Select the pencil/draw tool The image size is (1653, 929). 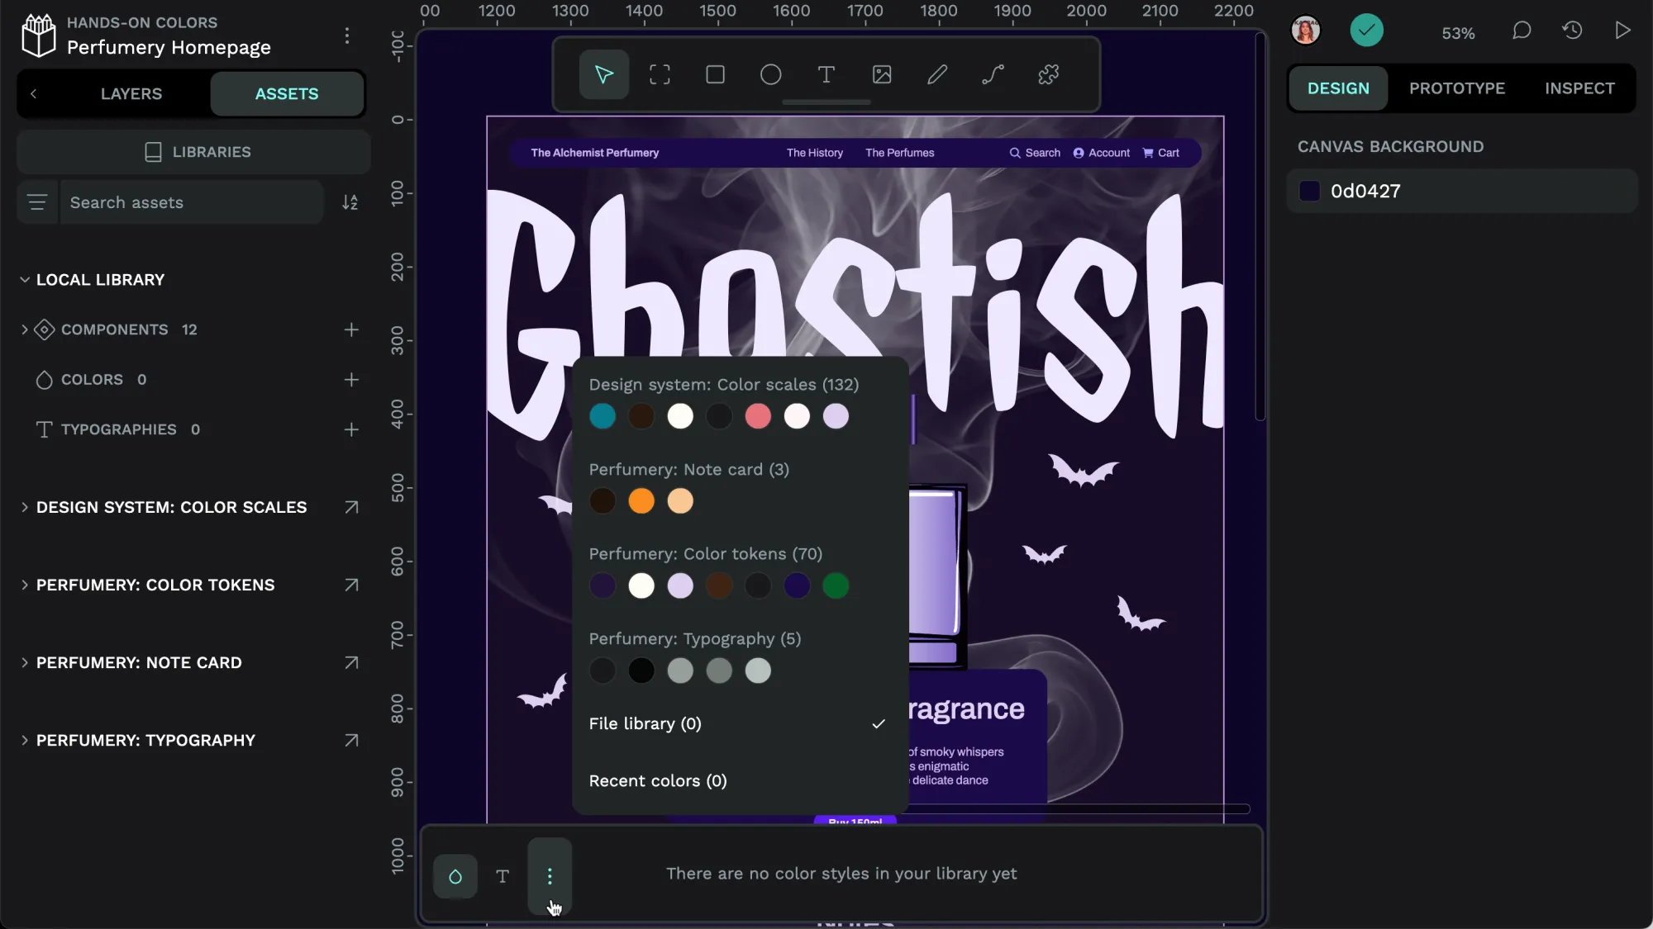tap(938, 73)
